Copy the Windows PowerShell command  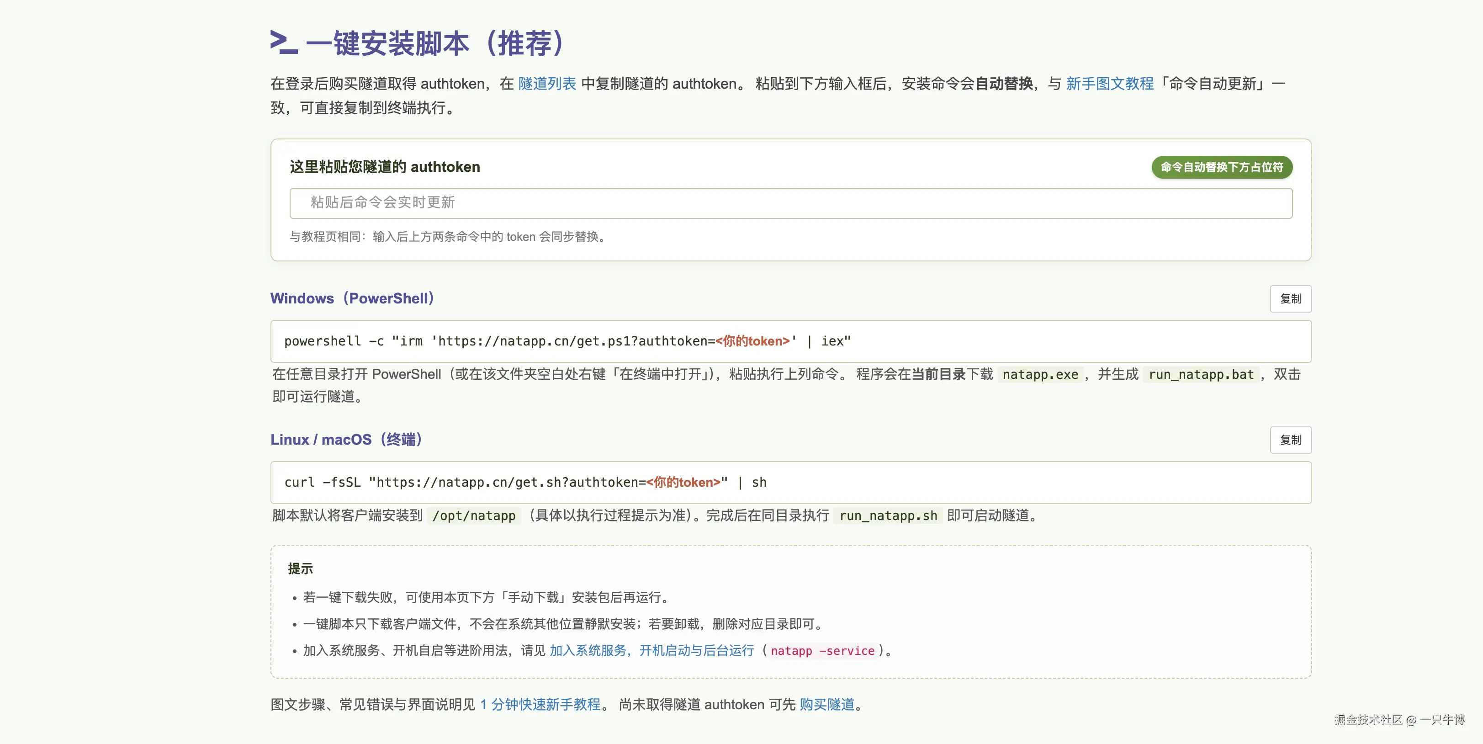(x=1290, y=299)
